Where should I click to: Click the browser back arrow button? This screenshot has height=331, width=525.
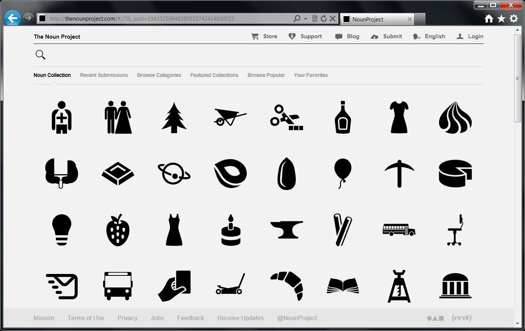coord(12,18)
